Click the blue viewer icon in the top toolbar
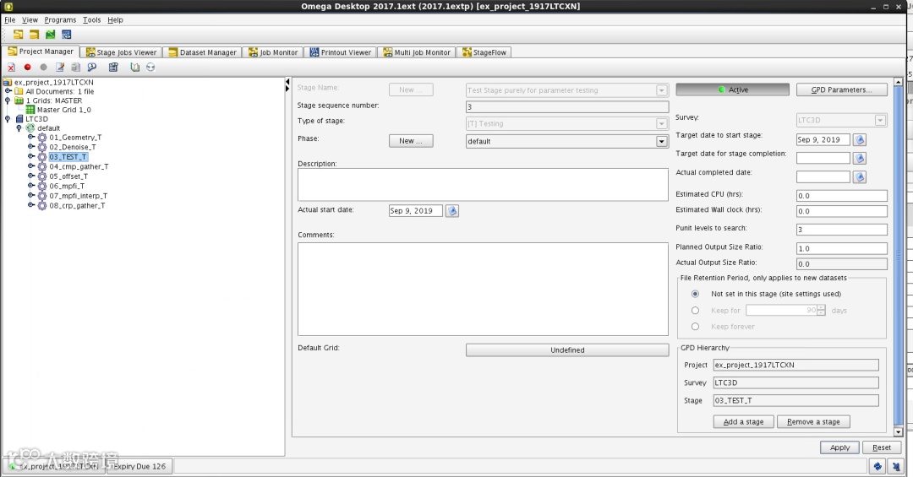913x477 pixels. coord(67,35)
